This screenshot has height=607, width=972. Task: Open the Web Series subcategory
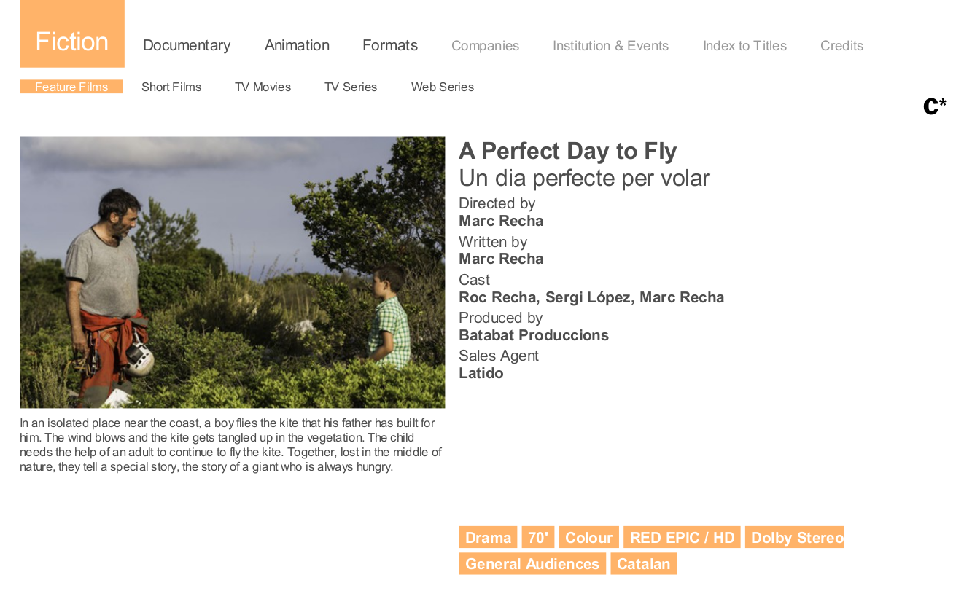pyautogui.click(x=443, y=87)
